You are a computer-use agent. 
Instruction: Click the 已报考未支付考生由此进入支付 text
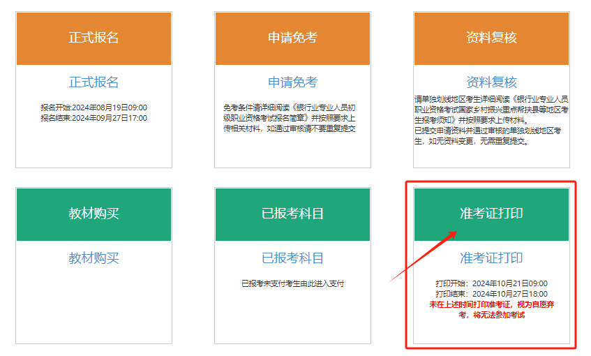[292, 284]
